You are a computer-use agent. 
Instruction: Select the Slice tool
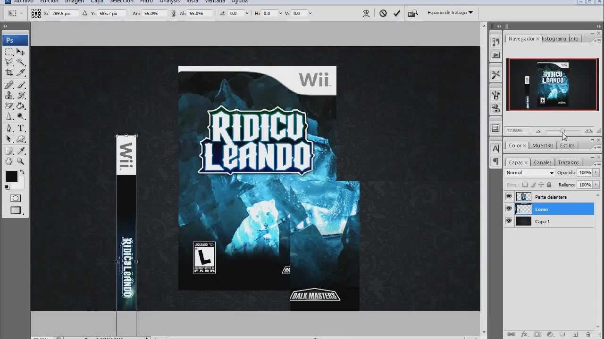(x=21, y=73)
